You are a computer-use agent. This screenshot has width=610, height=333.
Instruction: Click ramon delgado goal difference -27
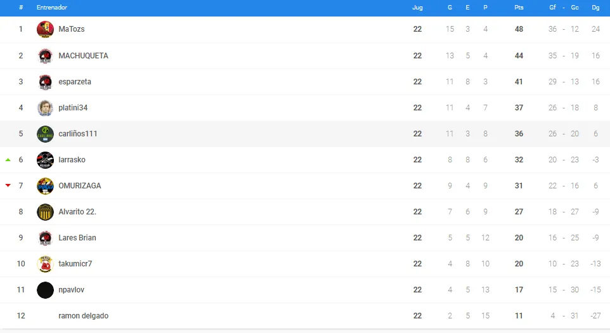pos(595,316)
